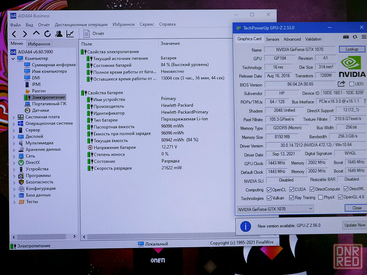Refresh GPU-Z with the refresh icon
The image size is (367, 275).
point(355,37)
